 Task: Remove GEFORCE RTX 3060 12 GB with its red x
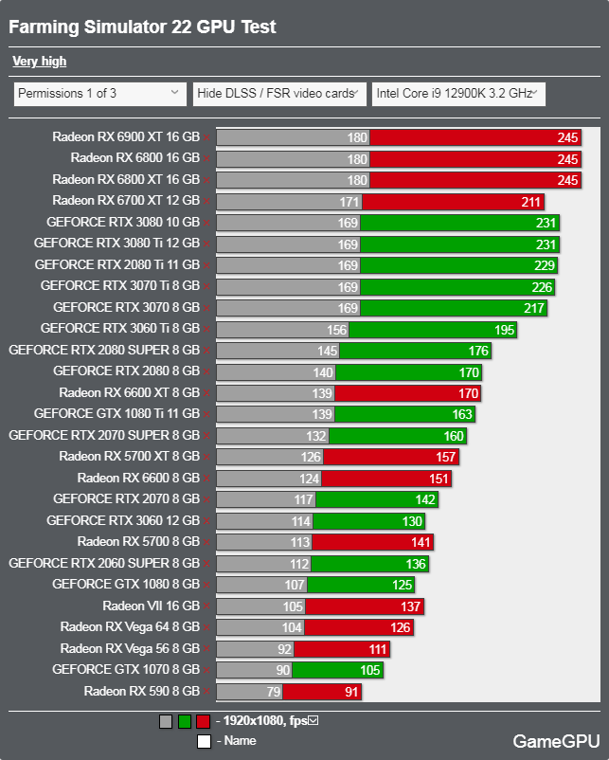tap(206, 521)
